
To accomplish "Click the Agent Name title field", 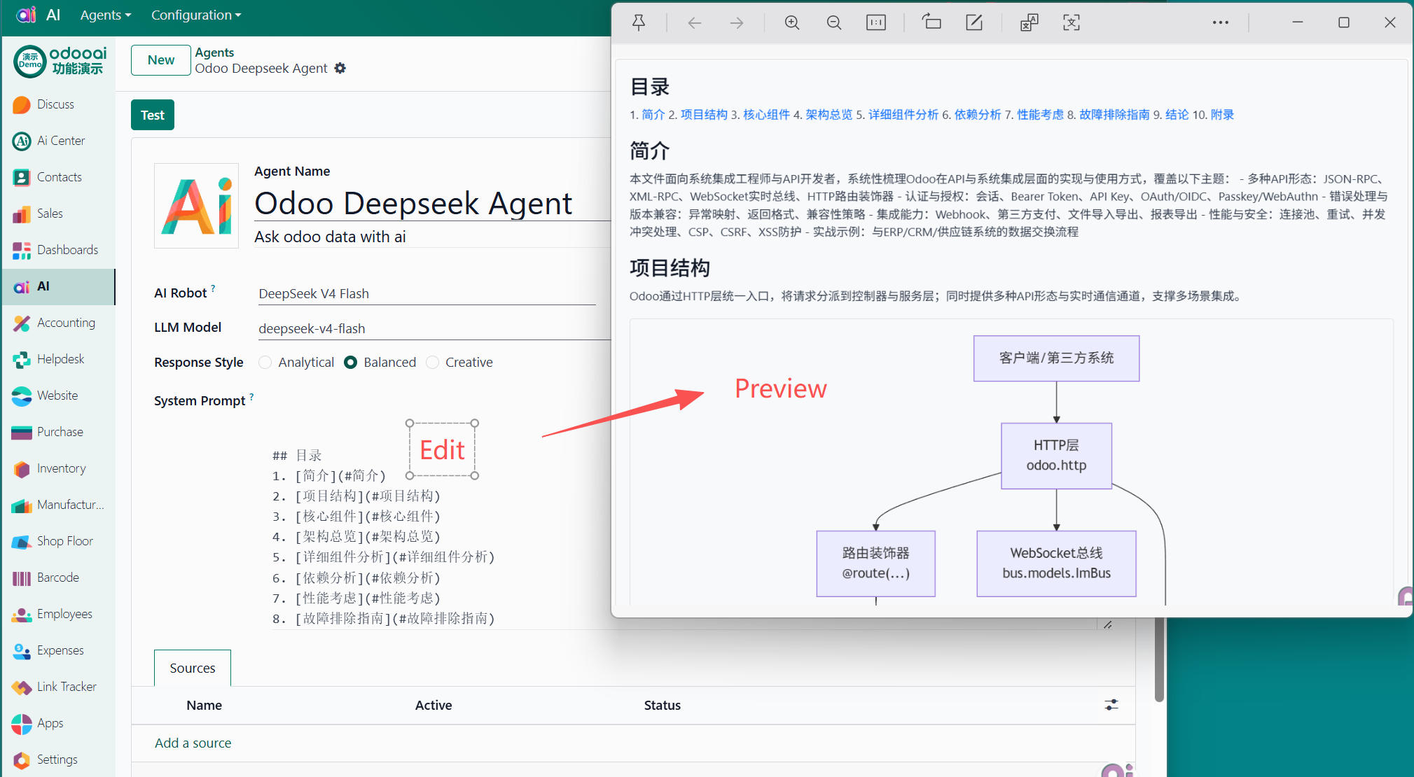I will (432, 204).
